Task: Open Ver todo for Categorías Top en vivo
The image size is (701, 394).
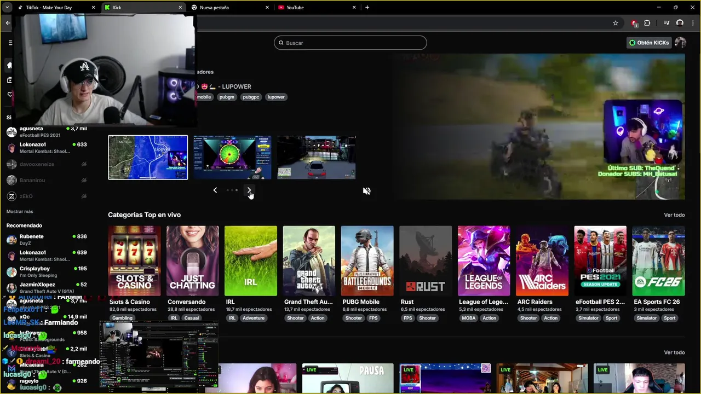Action: click(674, 215)
